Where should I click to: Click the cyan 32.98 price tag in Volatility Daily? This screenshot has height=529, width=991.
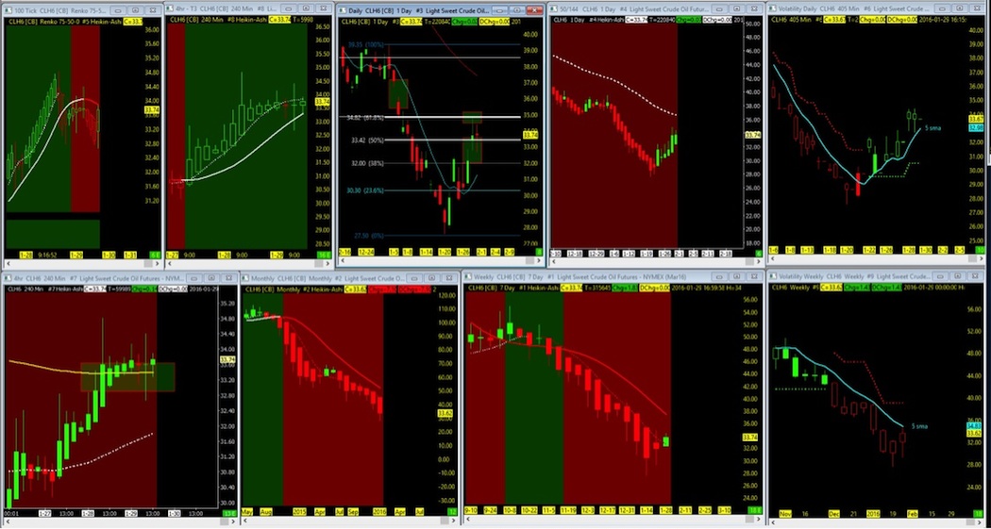coord(977,127)
